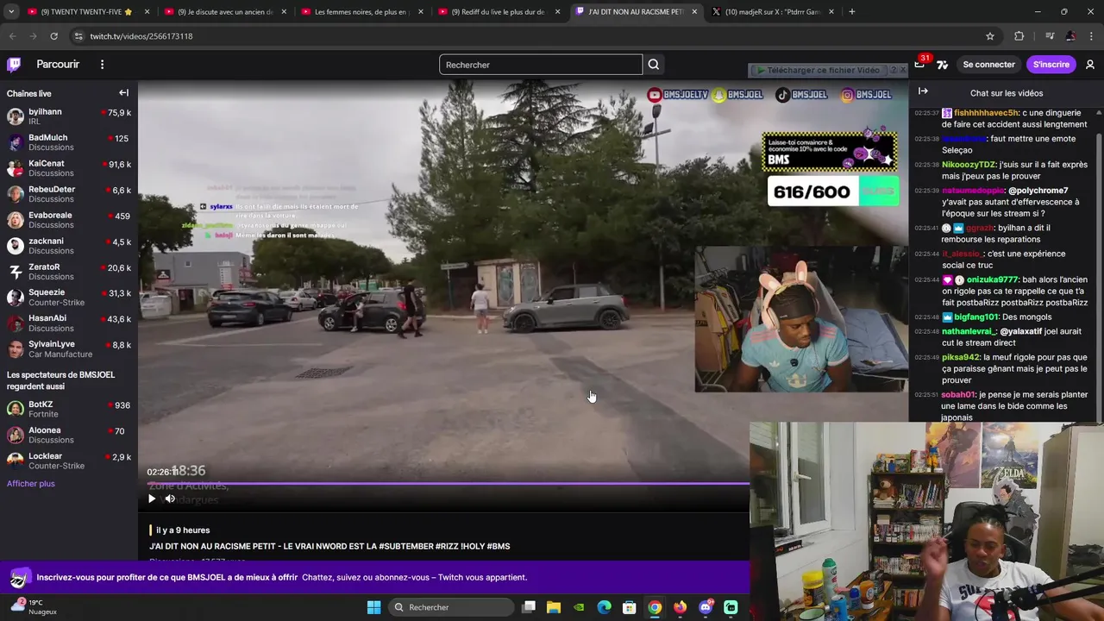The width and height of the screenshot is (1104, 621).
Task: Open the three-dot menu next to Parcourir
Action: coord(102,65)
